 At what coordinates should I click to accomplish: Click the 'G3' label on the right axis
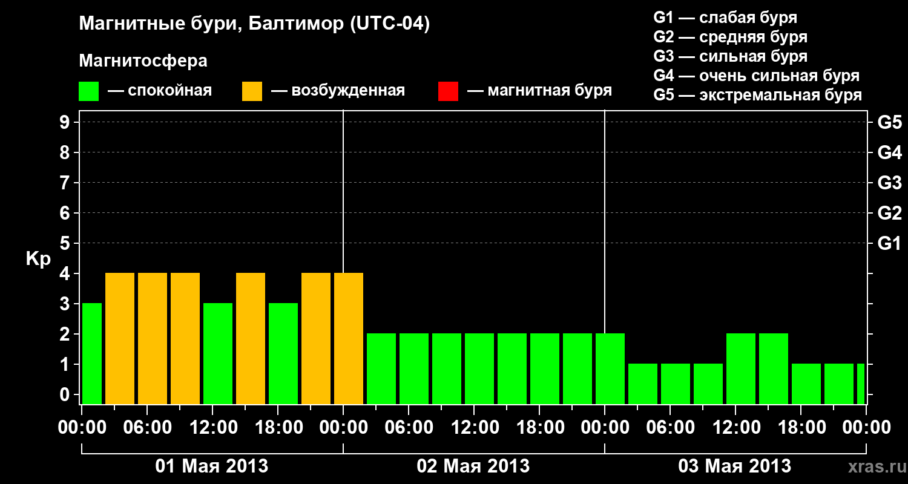(889, 183)
